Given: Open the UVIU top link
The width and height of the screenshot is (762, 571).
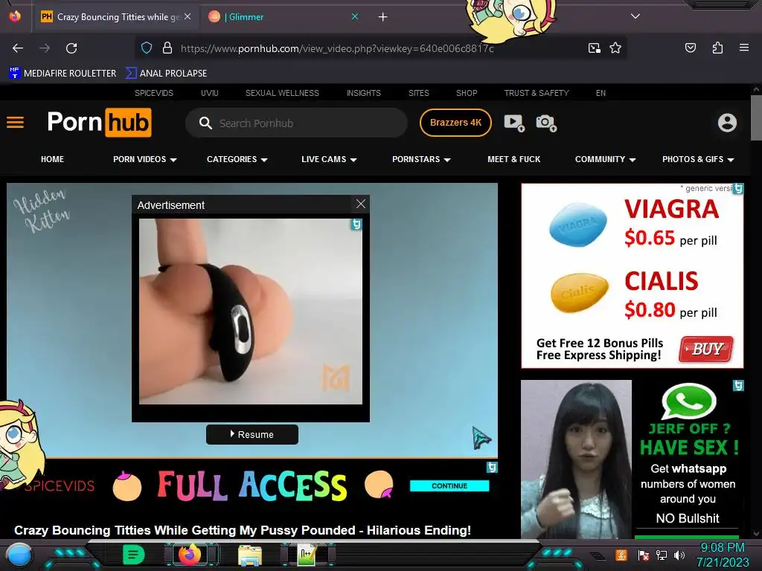Looking at the screenshot, I should pos(209,93).
